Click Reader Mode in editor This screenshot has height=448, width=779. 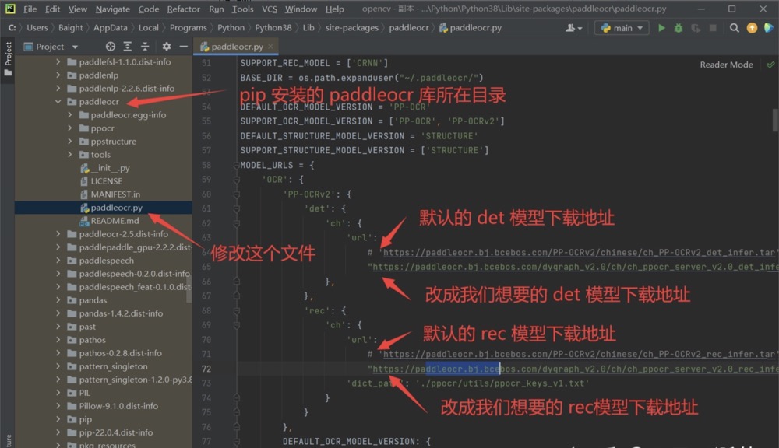pos(726,65)
